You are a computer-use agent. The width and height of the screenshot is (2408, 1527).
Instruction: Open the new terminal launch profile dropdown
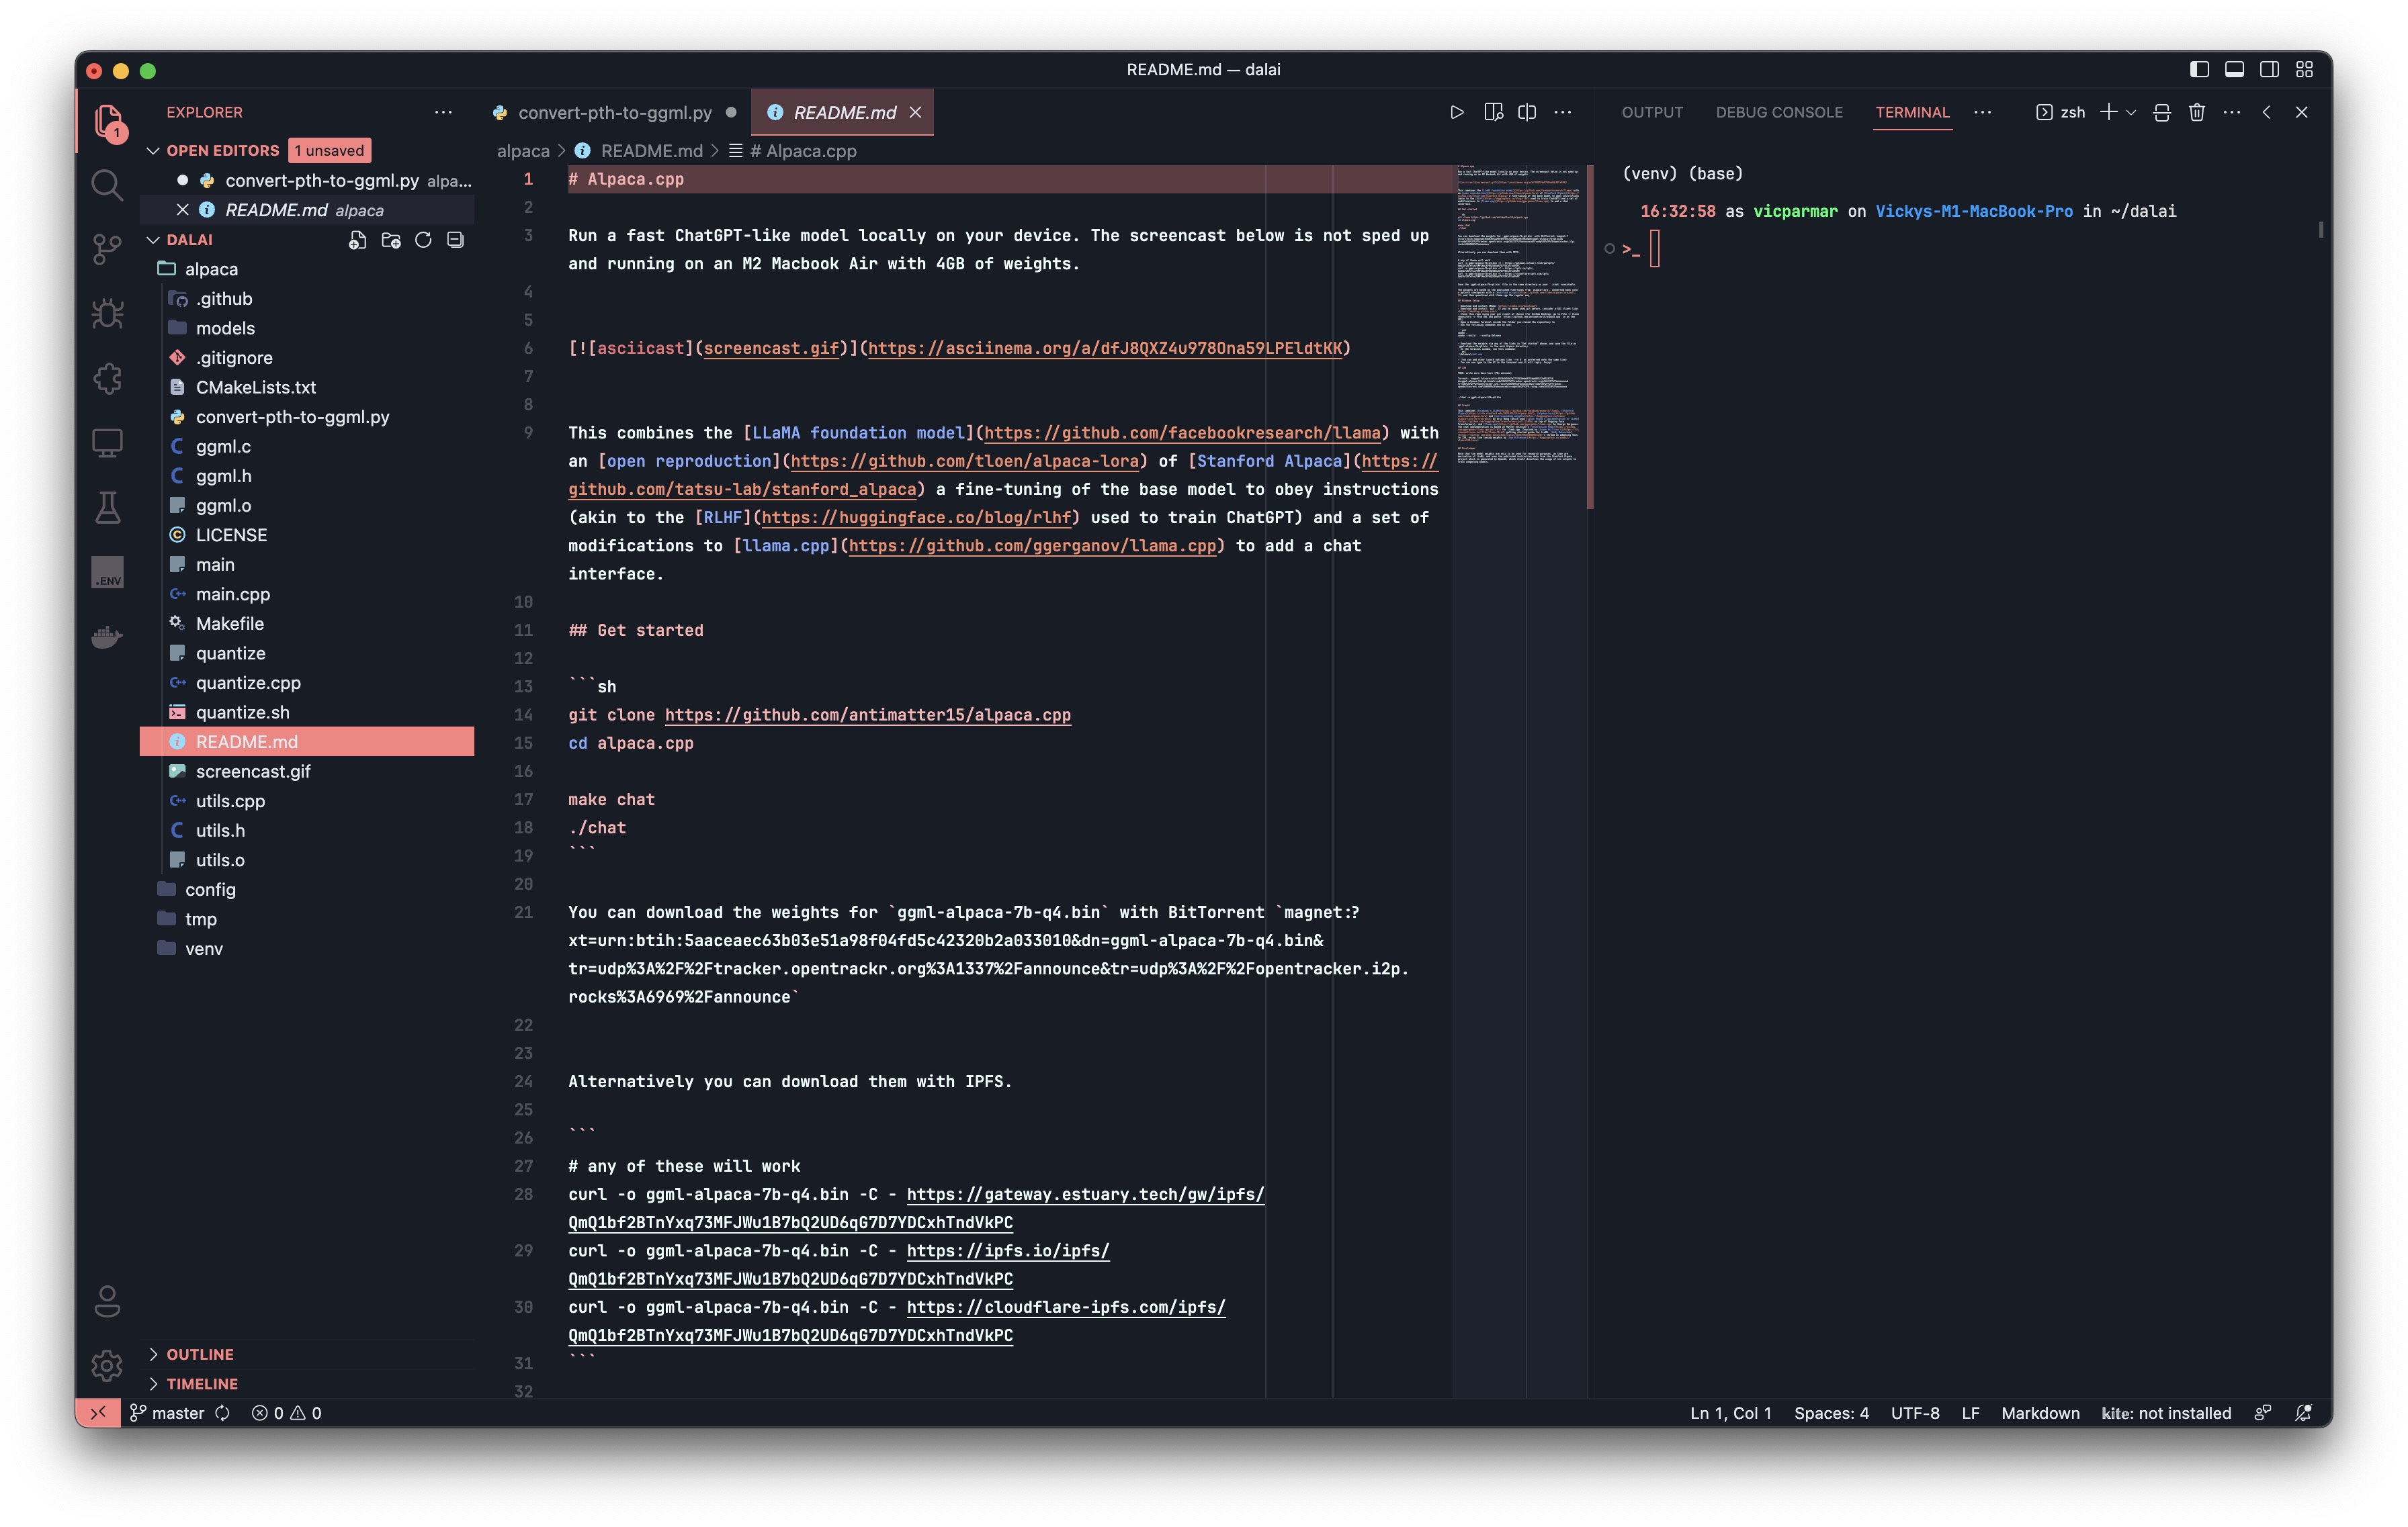click(2131, 112)
